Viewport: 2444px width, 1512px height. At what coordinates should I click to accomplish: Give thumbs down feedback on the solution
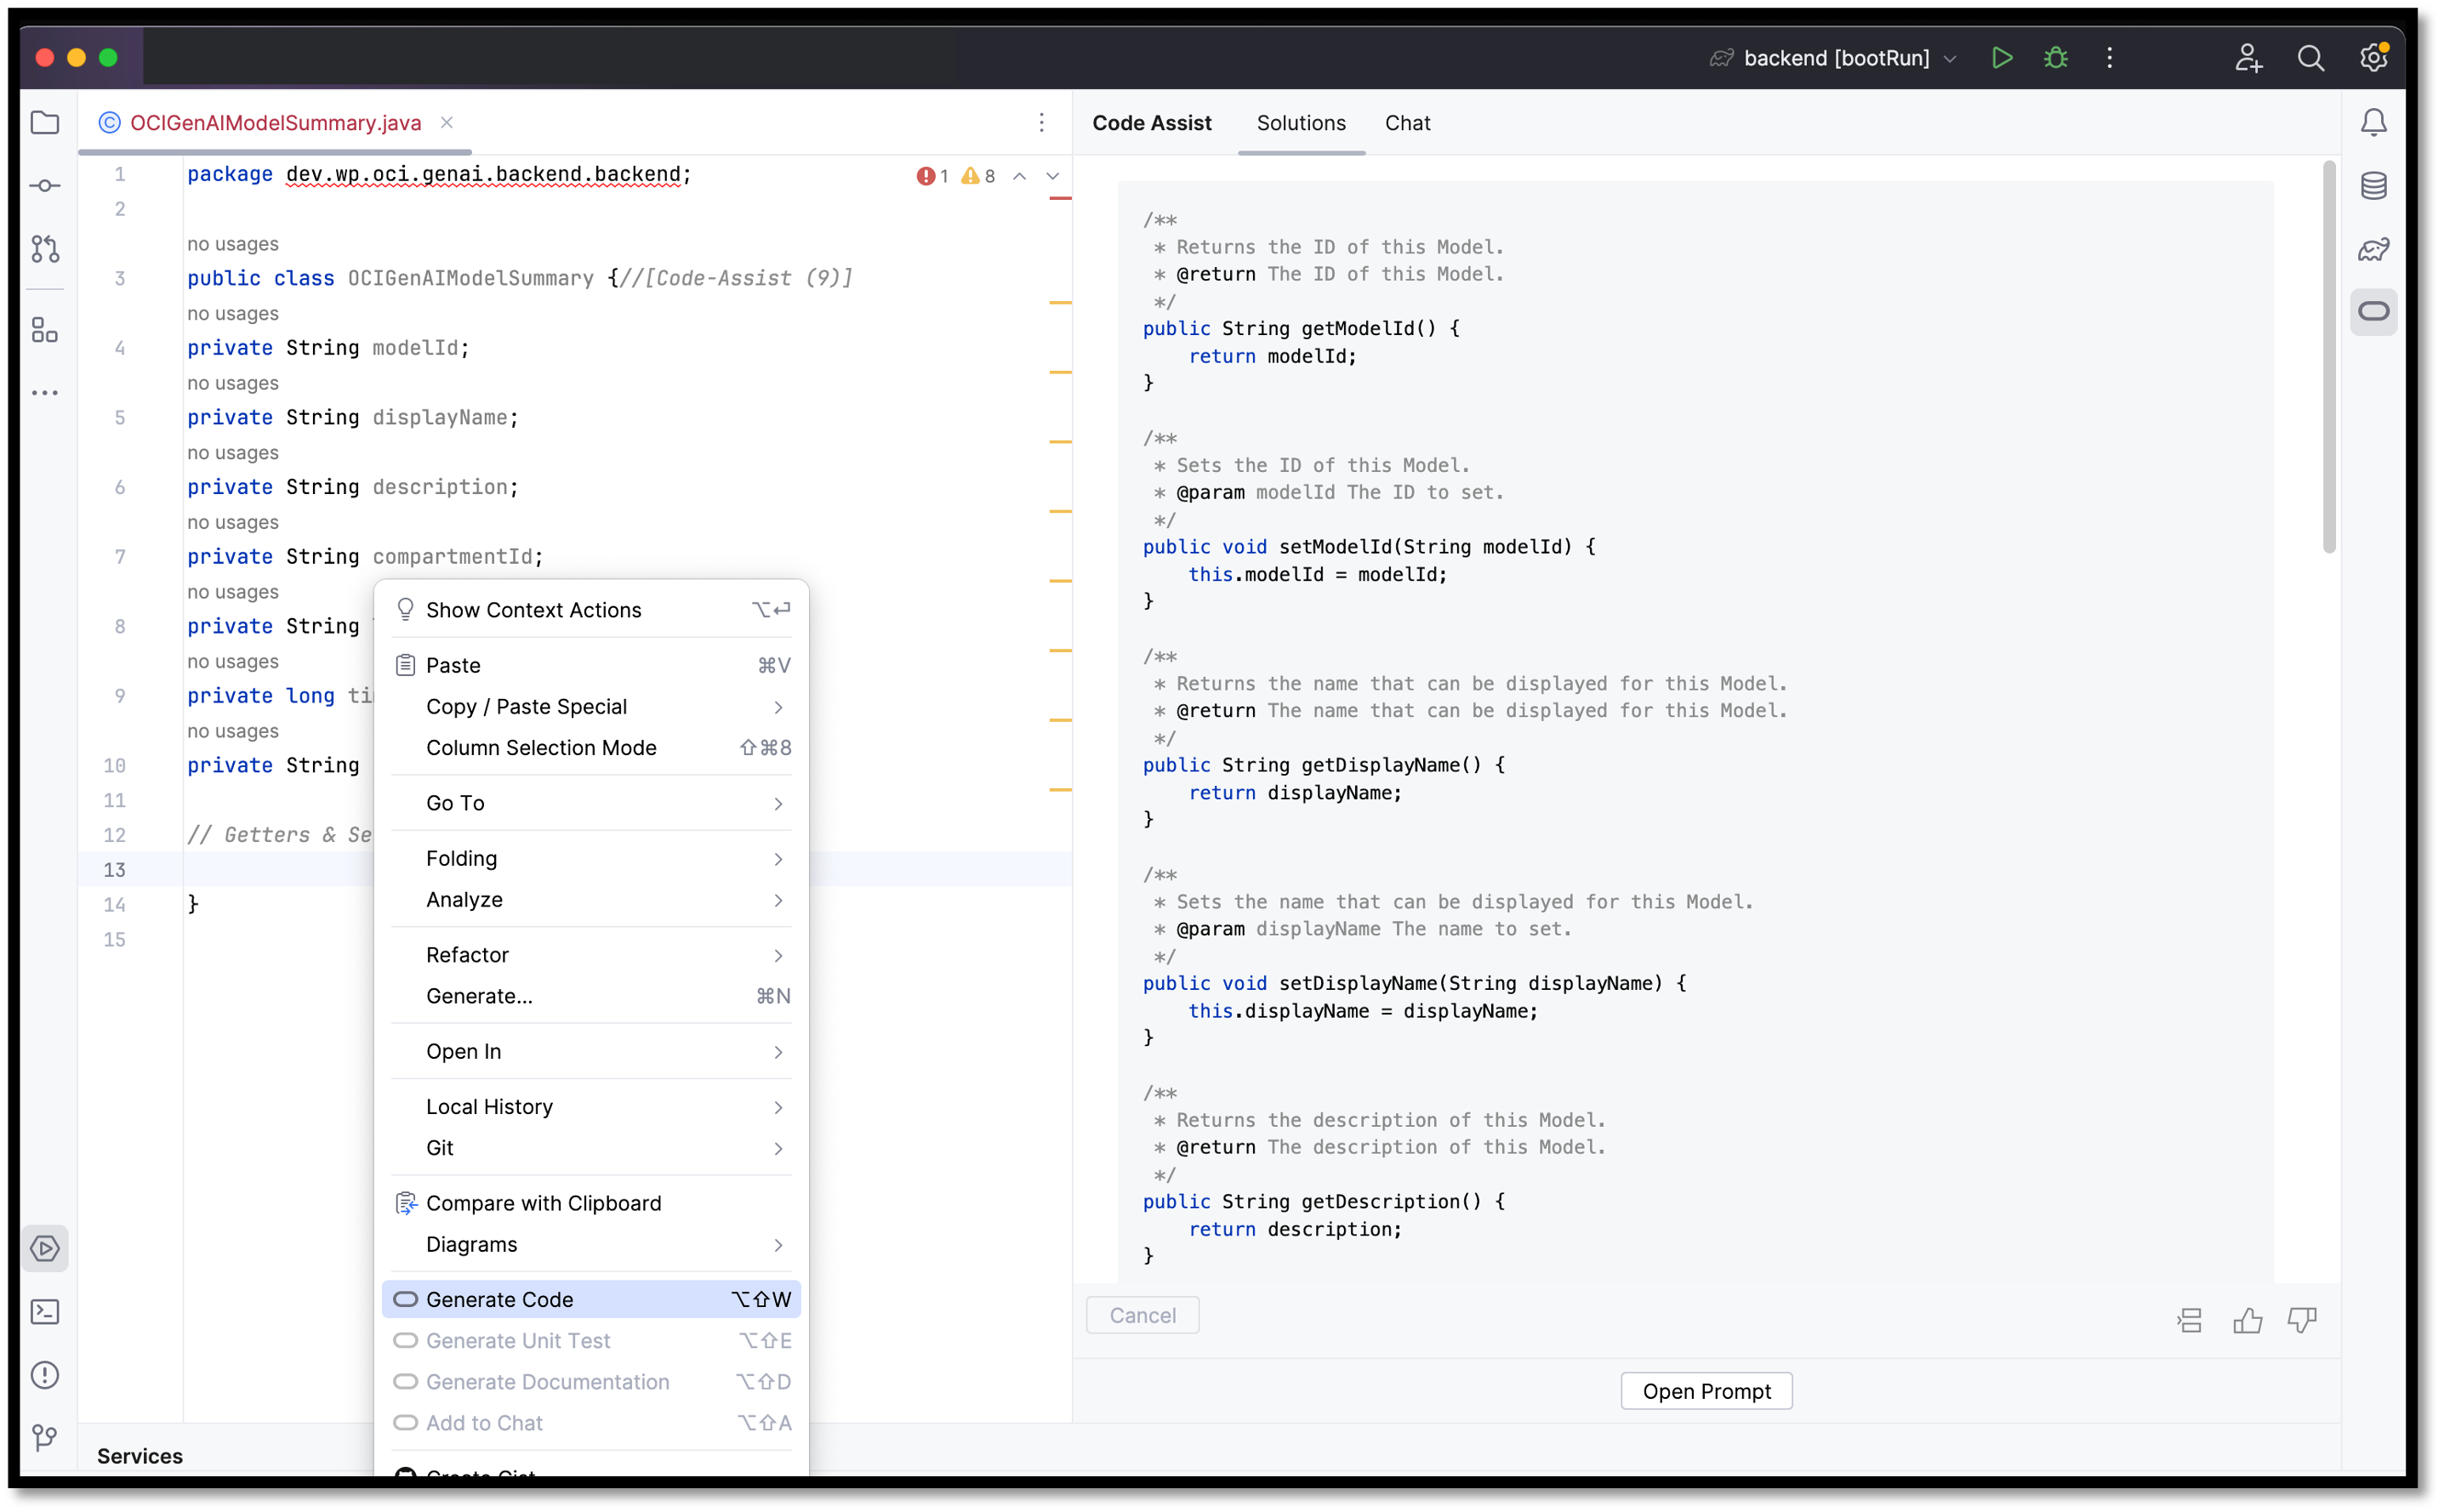[2301, 1320]
